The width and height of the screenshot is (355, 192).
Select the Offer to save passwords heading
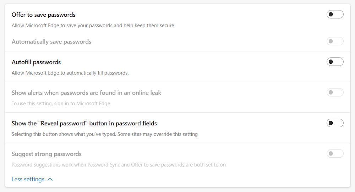pyautogui.click(x=43, y=15)
